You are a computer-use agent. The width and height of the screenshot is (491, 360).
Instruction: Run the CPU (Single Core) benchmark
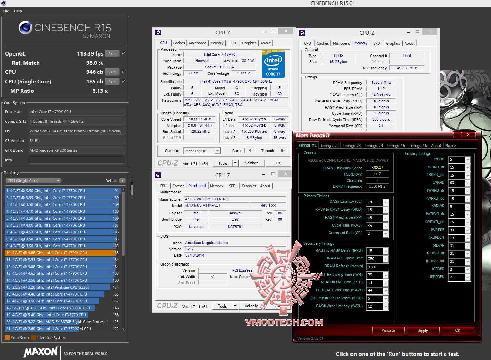click(x=112, y=82)
